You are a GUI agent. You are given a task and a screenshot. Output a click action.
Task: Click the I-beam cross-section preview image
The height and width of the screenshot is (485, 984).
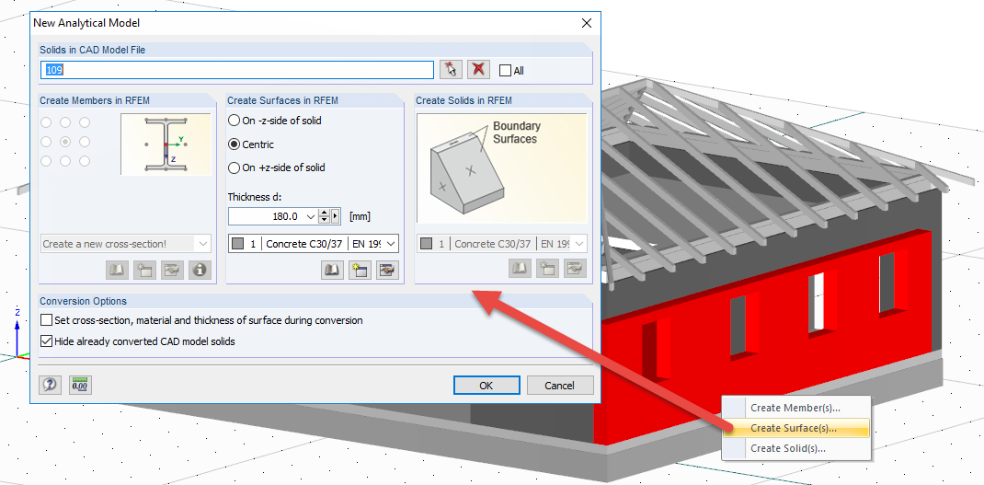(x=165, y=144)
